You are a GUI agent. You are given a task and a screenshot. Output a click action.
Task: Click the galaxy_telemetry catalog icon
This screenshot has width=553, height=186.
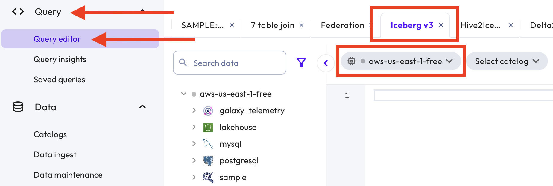(208, 111)
